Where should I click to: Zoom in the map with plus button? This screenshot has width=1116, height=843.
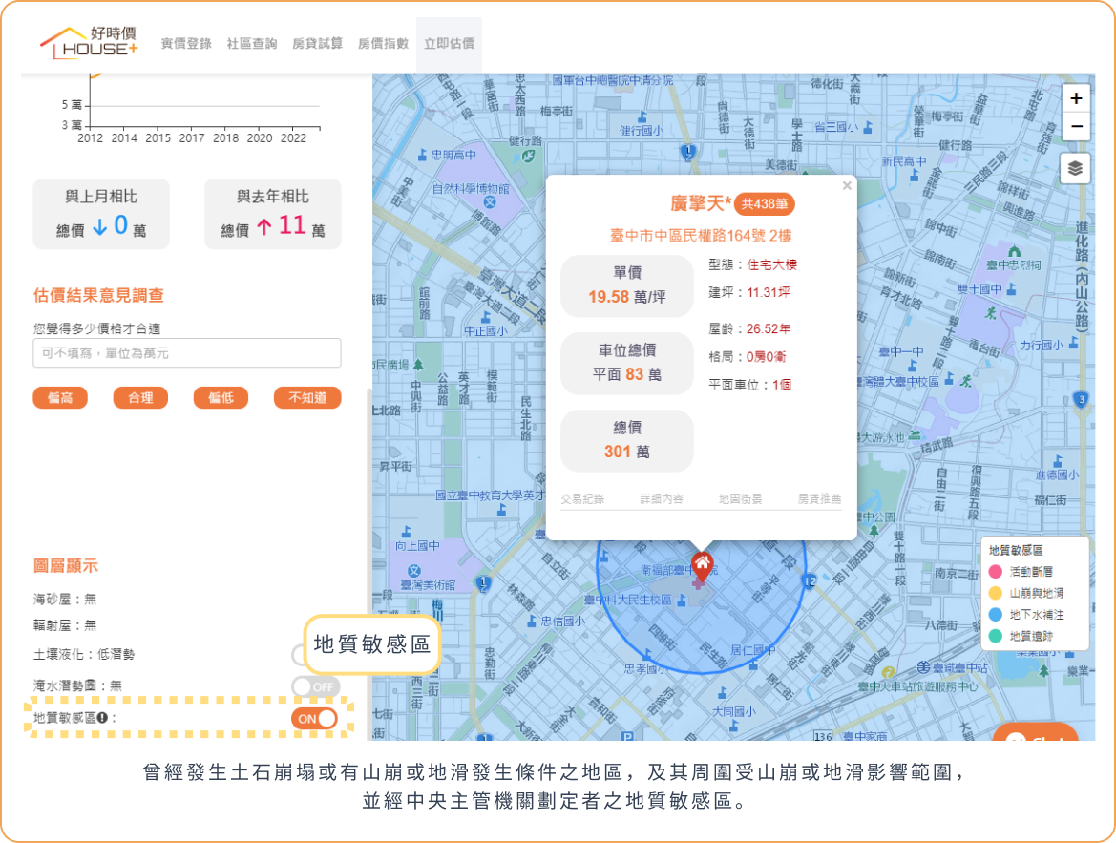[1076, 98]
